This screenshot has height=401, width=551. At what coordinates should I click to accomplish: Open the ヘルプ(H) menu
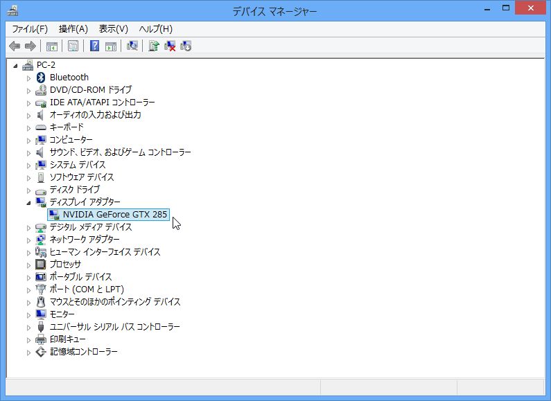click(x=156, y=29)
